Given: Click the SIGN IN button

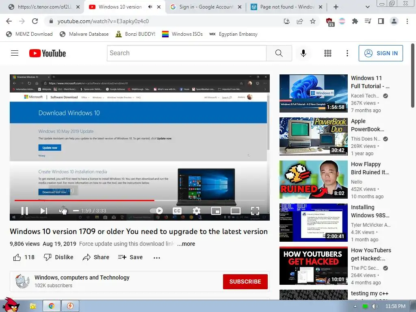Looking at the screenshot, I should pos(381,53).
